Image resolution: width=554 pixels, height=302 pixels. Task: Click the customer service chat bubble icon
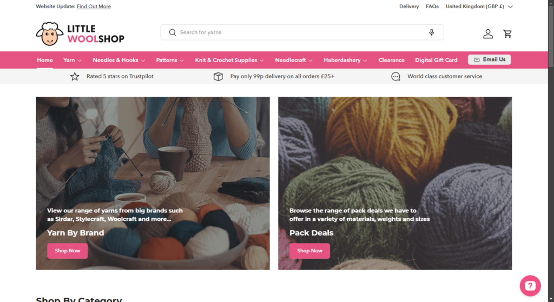pyautogui.click(x=395, y=77)
